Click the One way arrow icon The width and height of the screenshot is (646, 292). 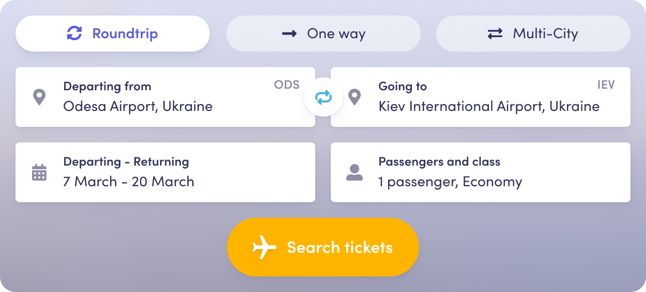click(289, 34)
